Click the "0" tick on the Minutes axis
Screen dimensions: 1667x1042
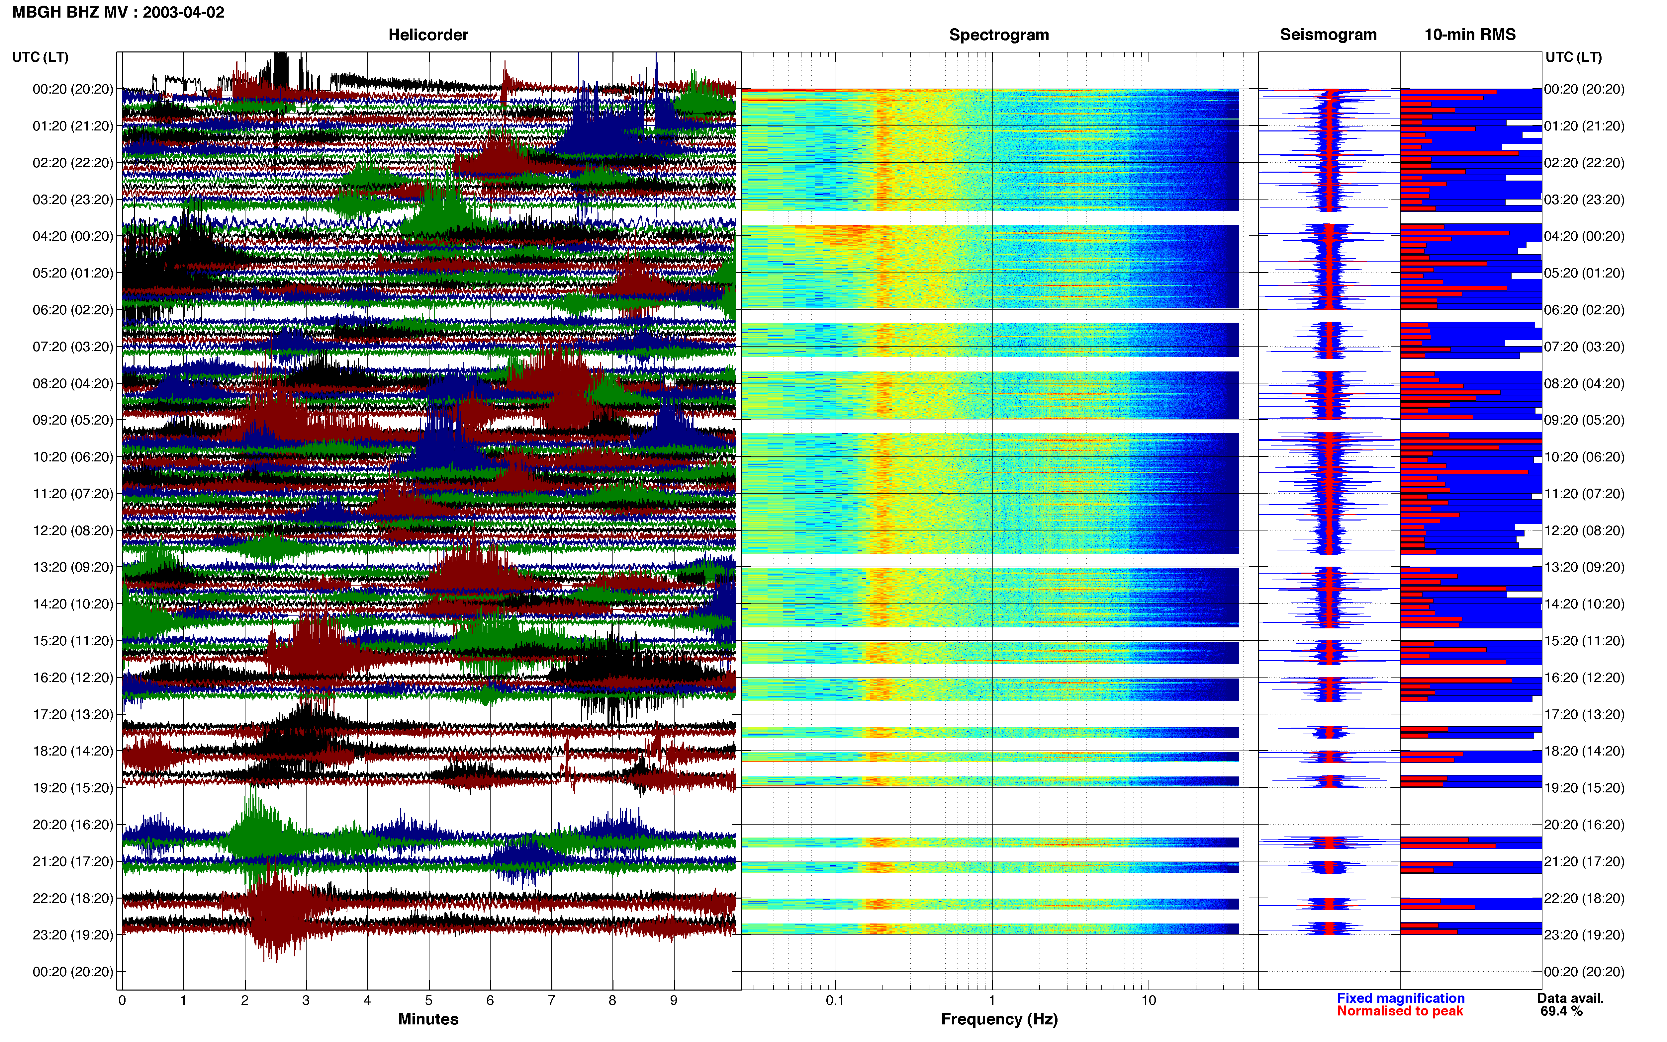coord(122,1000)
